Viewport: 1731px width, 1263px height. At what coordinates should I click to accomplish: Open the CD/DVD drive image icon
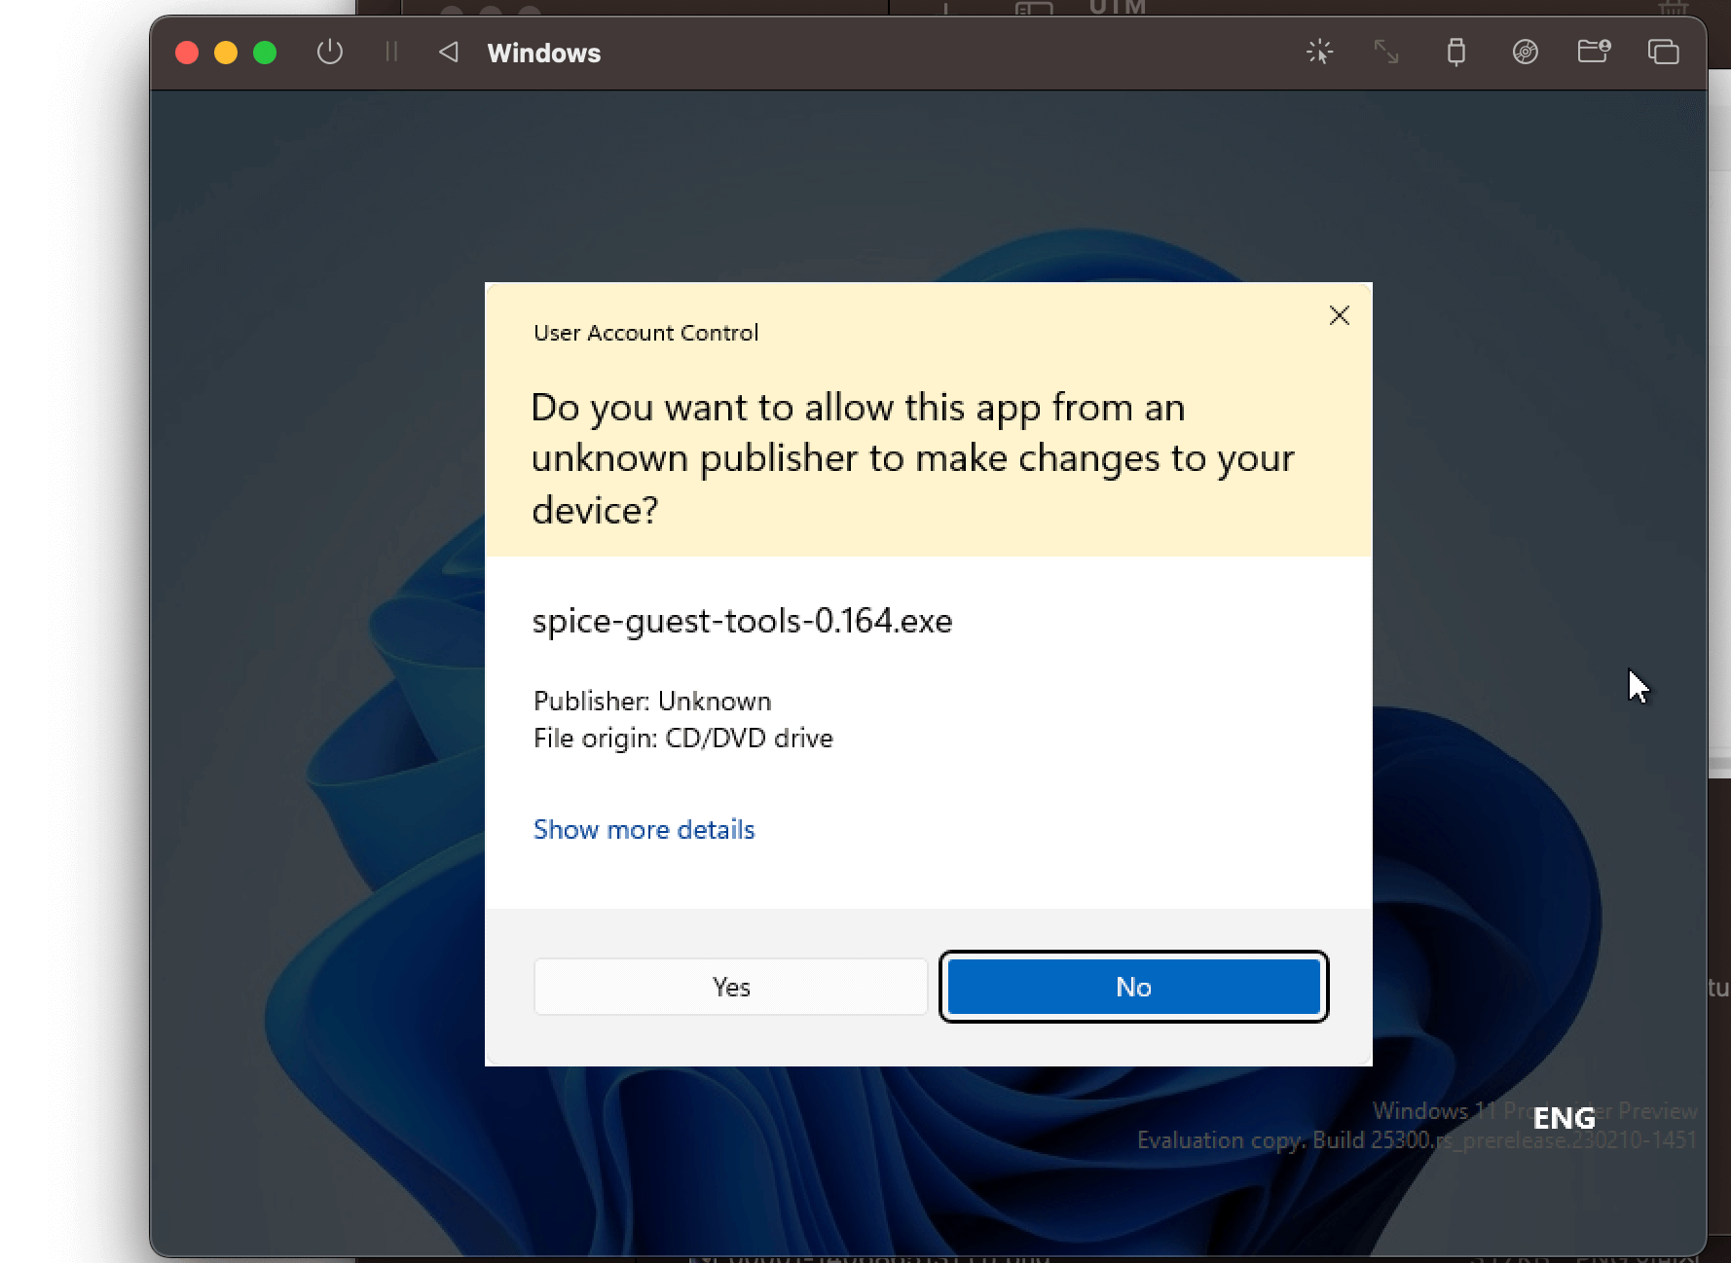click(x=1525, y=52)
